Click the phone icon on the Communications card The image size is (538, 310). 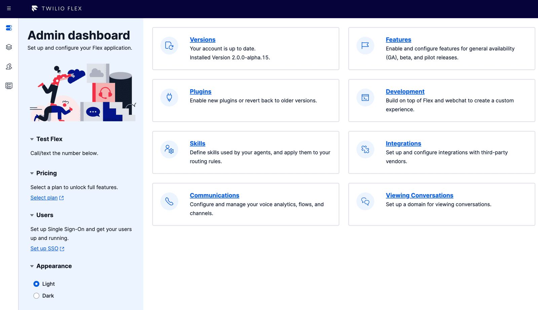pos(169,201)
